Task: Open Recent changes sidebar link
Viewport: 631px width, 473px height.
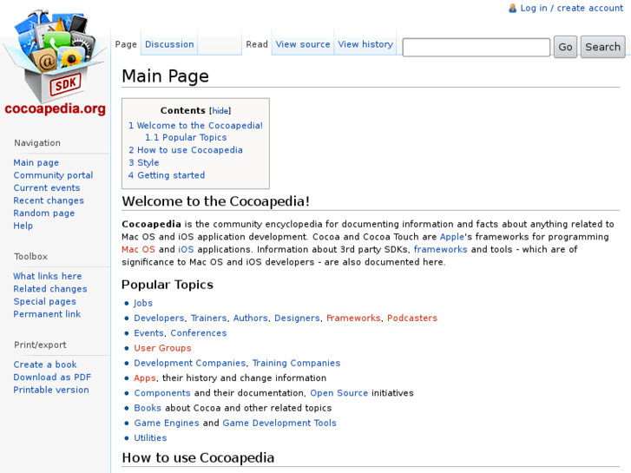Action: pos(49,200)
